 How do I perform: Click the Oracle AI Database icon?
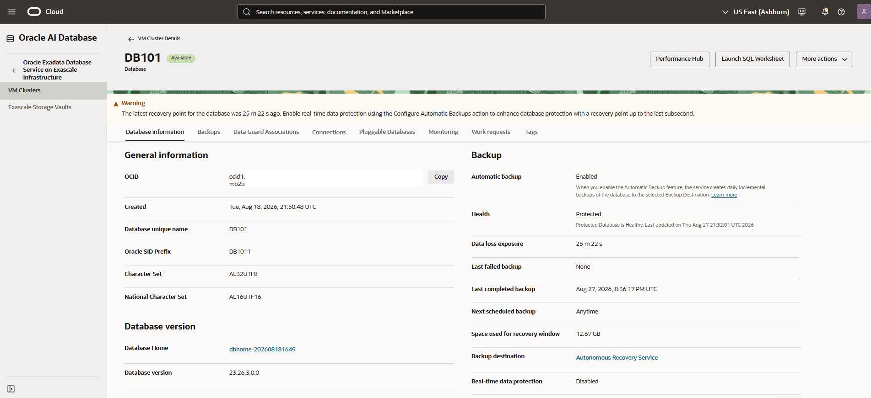[x=10, y=38]
